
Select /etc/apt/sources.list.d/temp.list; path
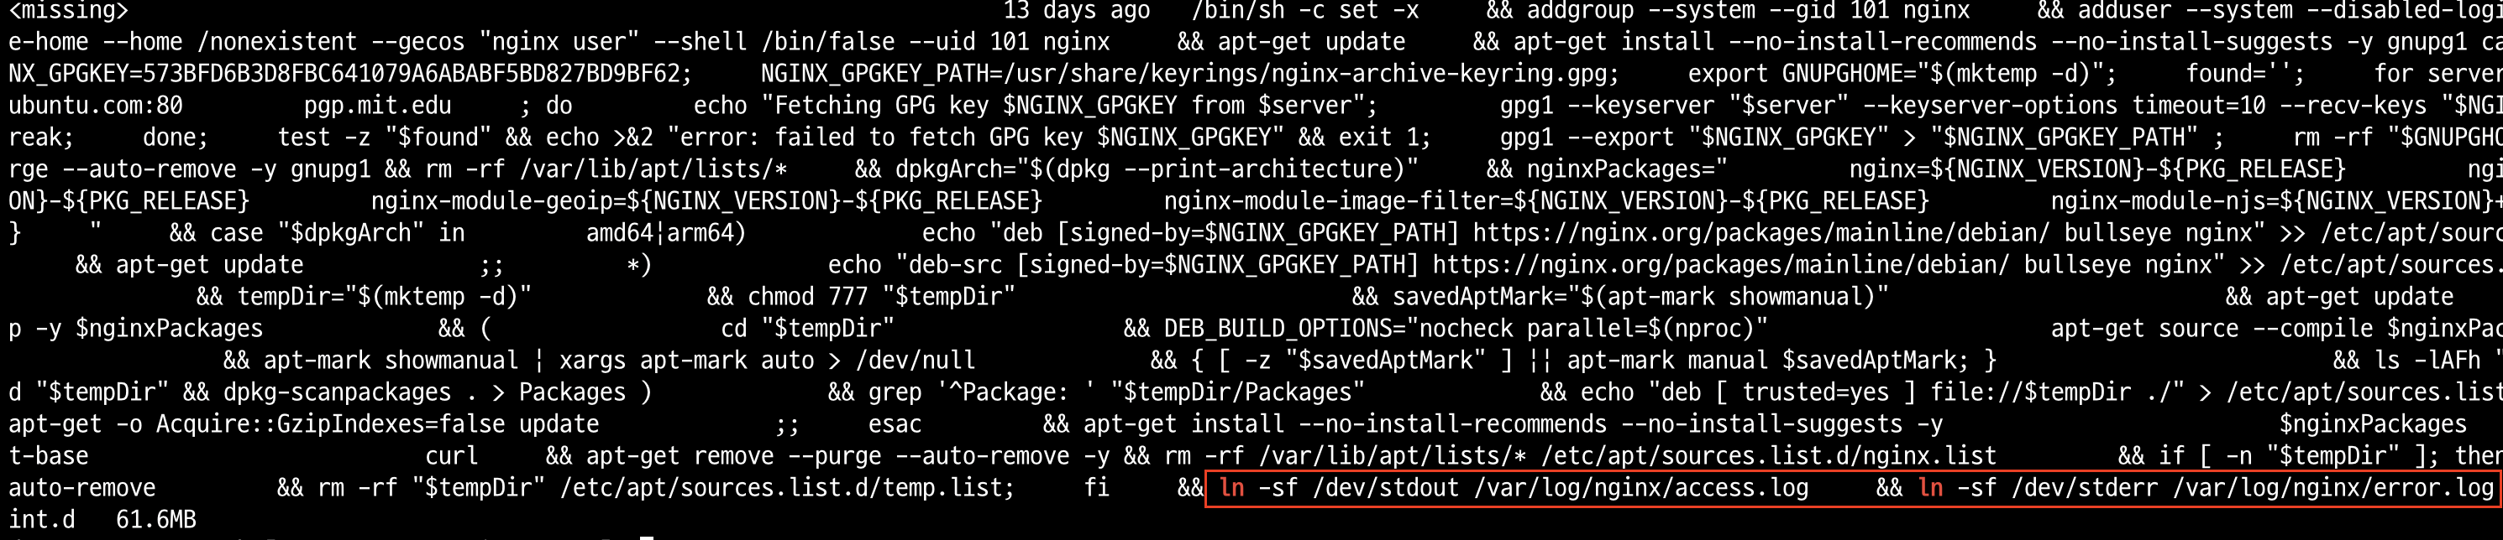[787, 488]
